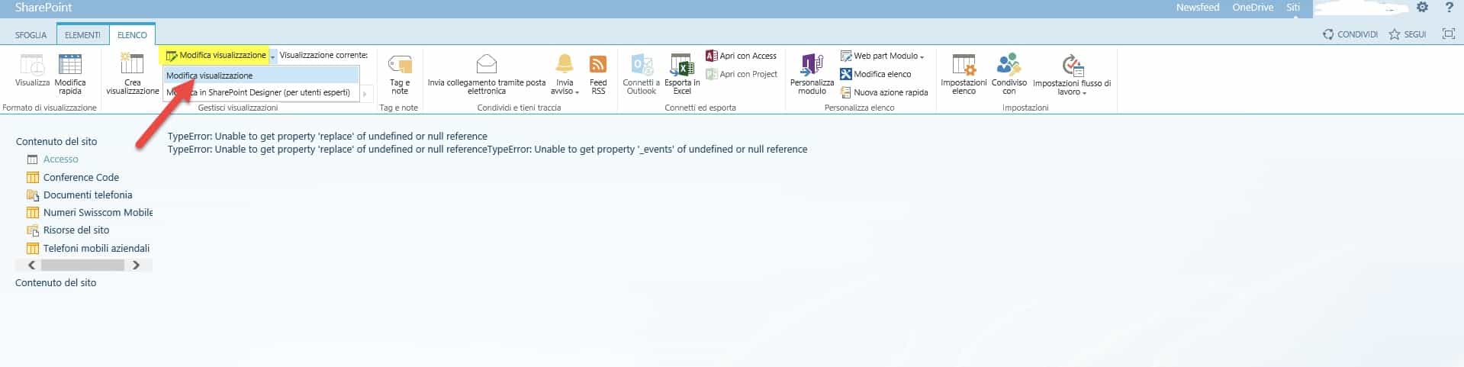Open the Accesso list link
Screen dimensions: 1464x367
pos(61,159)
